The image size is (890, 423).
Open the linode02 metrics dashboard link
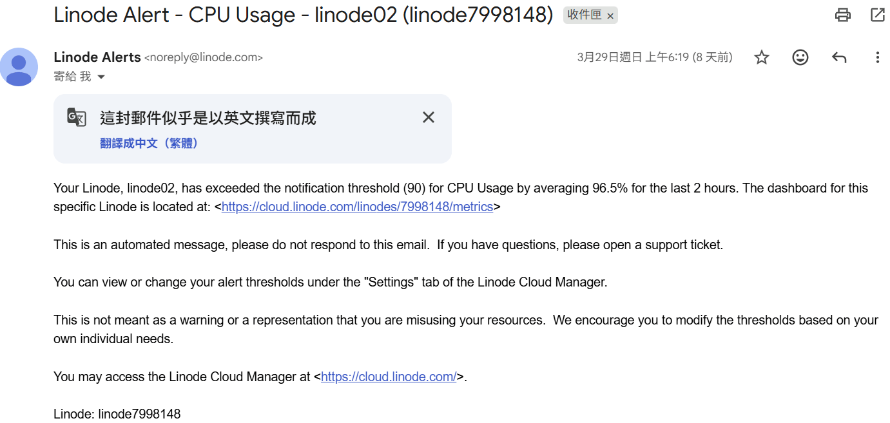(358, 207)
